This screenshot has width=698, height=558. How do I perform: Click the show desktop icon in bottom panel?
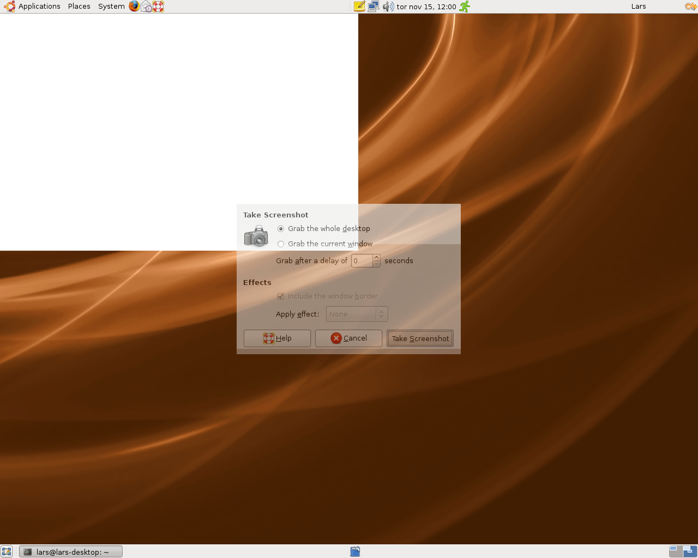(x=7, y=551)
